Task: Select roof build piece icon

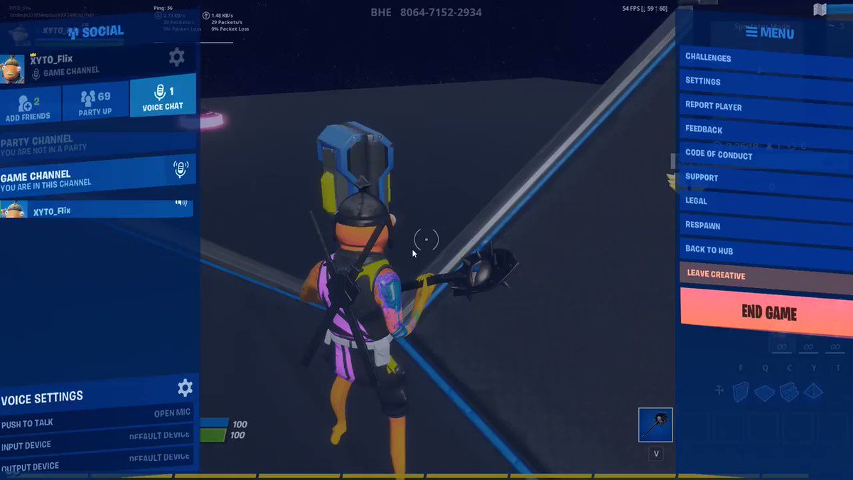Action: tap(813, 391)
